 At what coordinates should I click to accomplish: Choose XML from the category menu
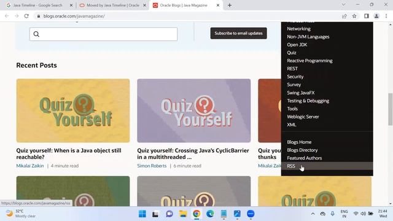(292, 125)
